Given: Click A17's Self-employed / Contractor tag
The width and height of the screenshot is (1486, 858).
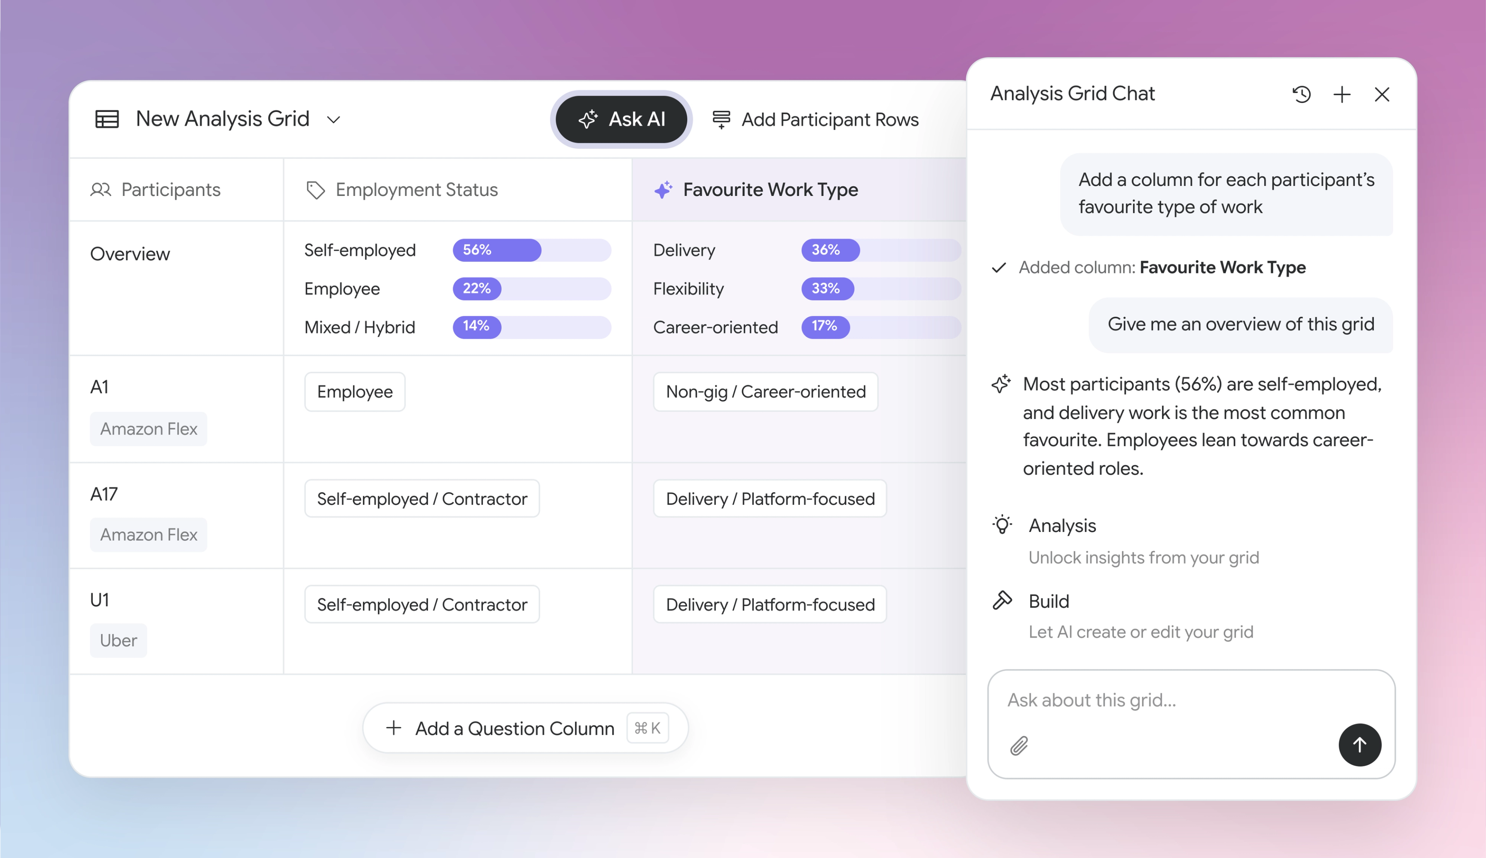Looking at the screenshot, I should (x=422, y=499).
